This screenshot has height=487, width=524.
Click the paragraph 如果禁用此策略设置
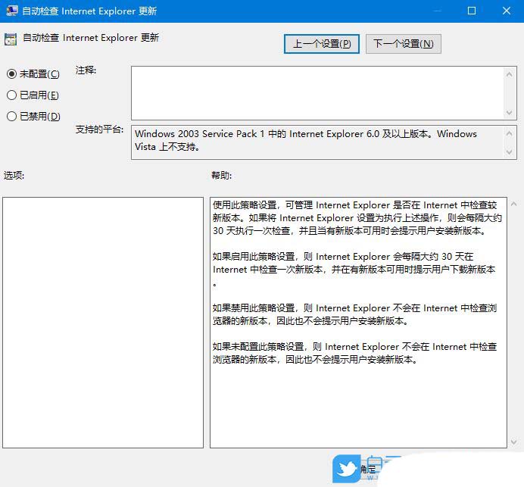(x=354, y=314)
